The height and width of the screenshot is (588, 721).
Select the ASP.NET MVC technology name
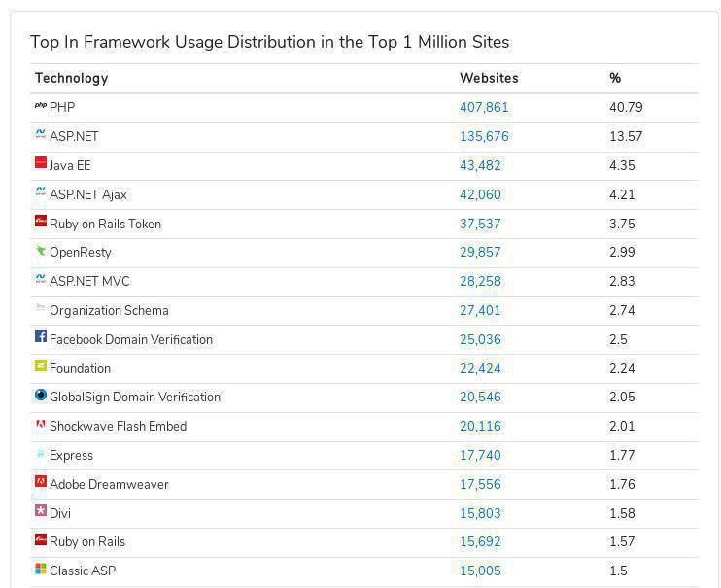tap(89, 281)
